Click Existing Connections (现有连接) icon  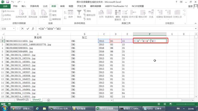[x=33, y=14]
